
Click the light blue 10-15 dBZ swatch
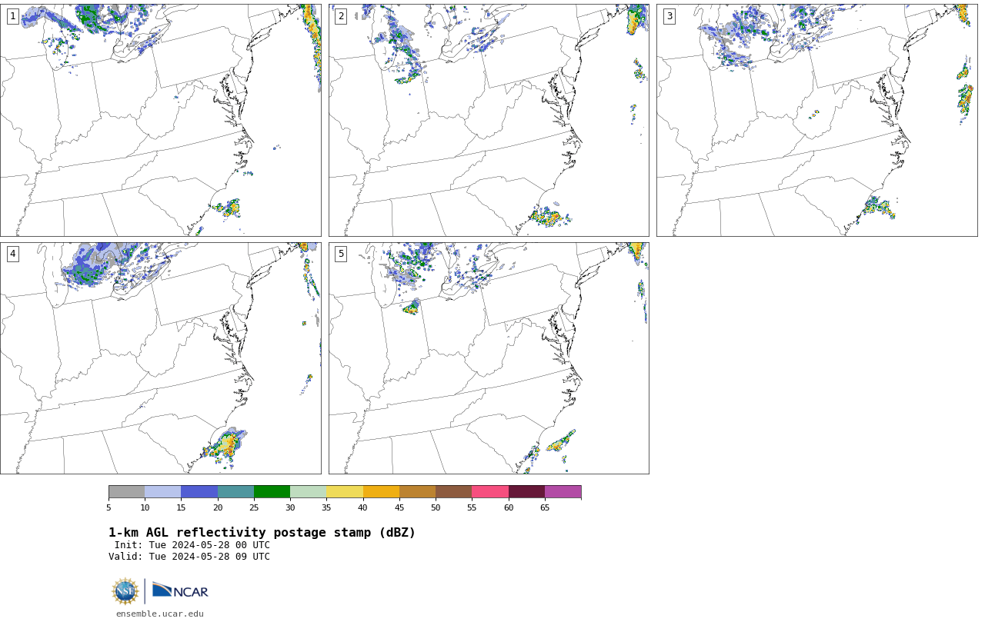pyautogui.click(x=162, y=492)
